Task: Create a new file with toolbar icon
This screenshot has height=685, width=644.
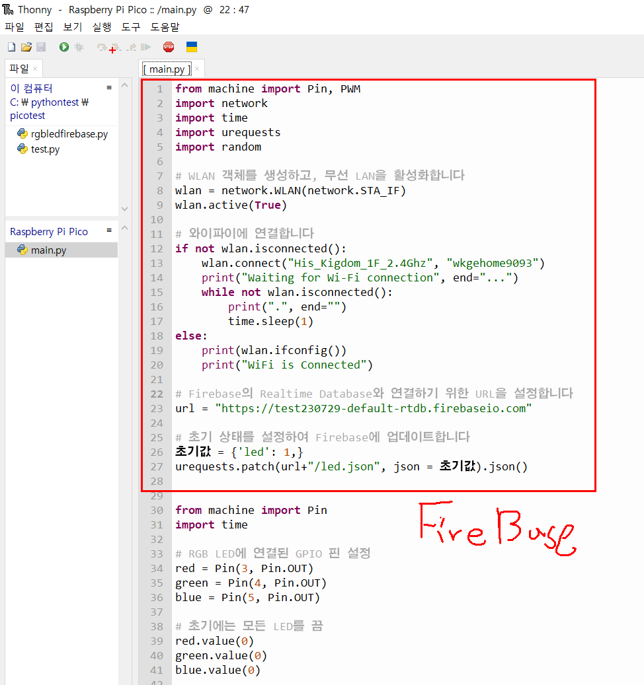Action: pyautogui.click(x=12, y=47)
